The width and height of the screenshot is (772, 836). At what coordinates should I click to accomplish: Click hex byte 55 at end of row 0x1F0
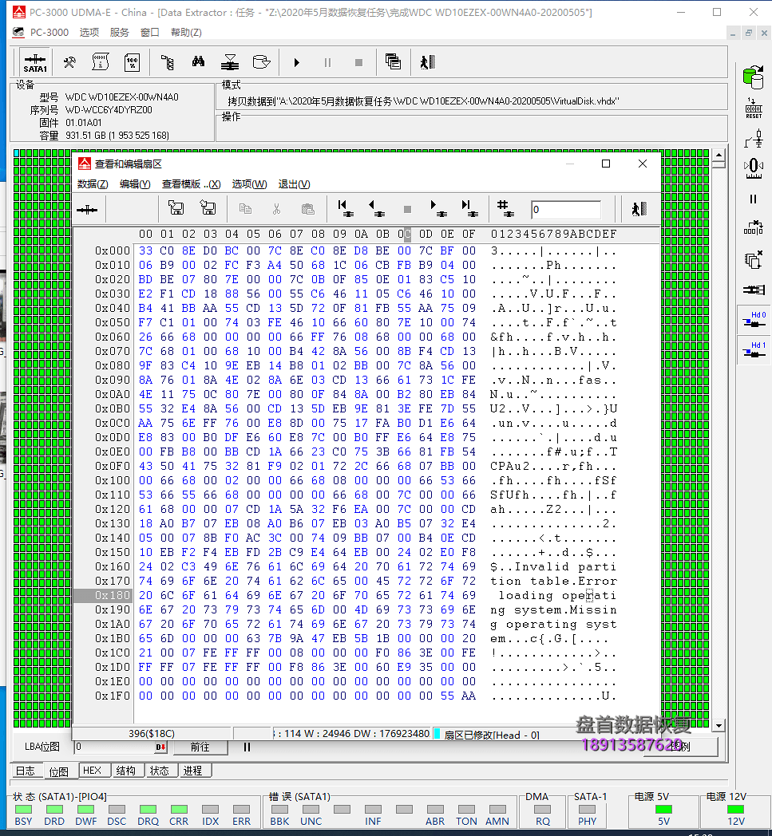click(447, 696)
